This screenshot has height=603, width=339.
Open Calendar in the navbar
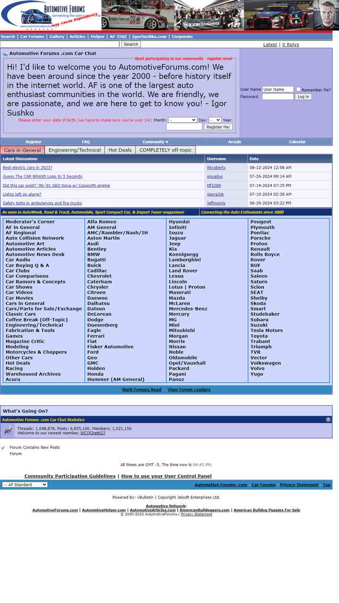[x=297, y=142]
